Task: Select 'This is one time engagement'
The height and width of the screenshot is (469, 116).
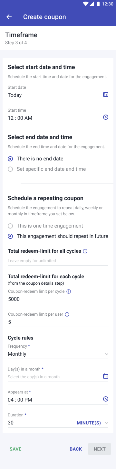Action: (x=45, y=226)
